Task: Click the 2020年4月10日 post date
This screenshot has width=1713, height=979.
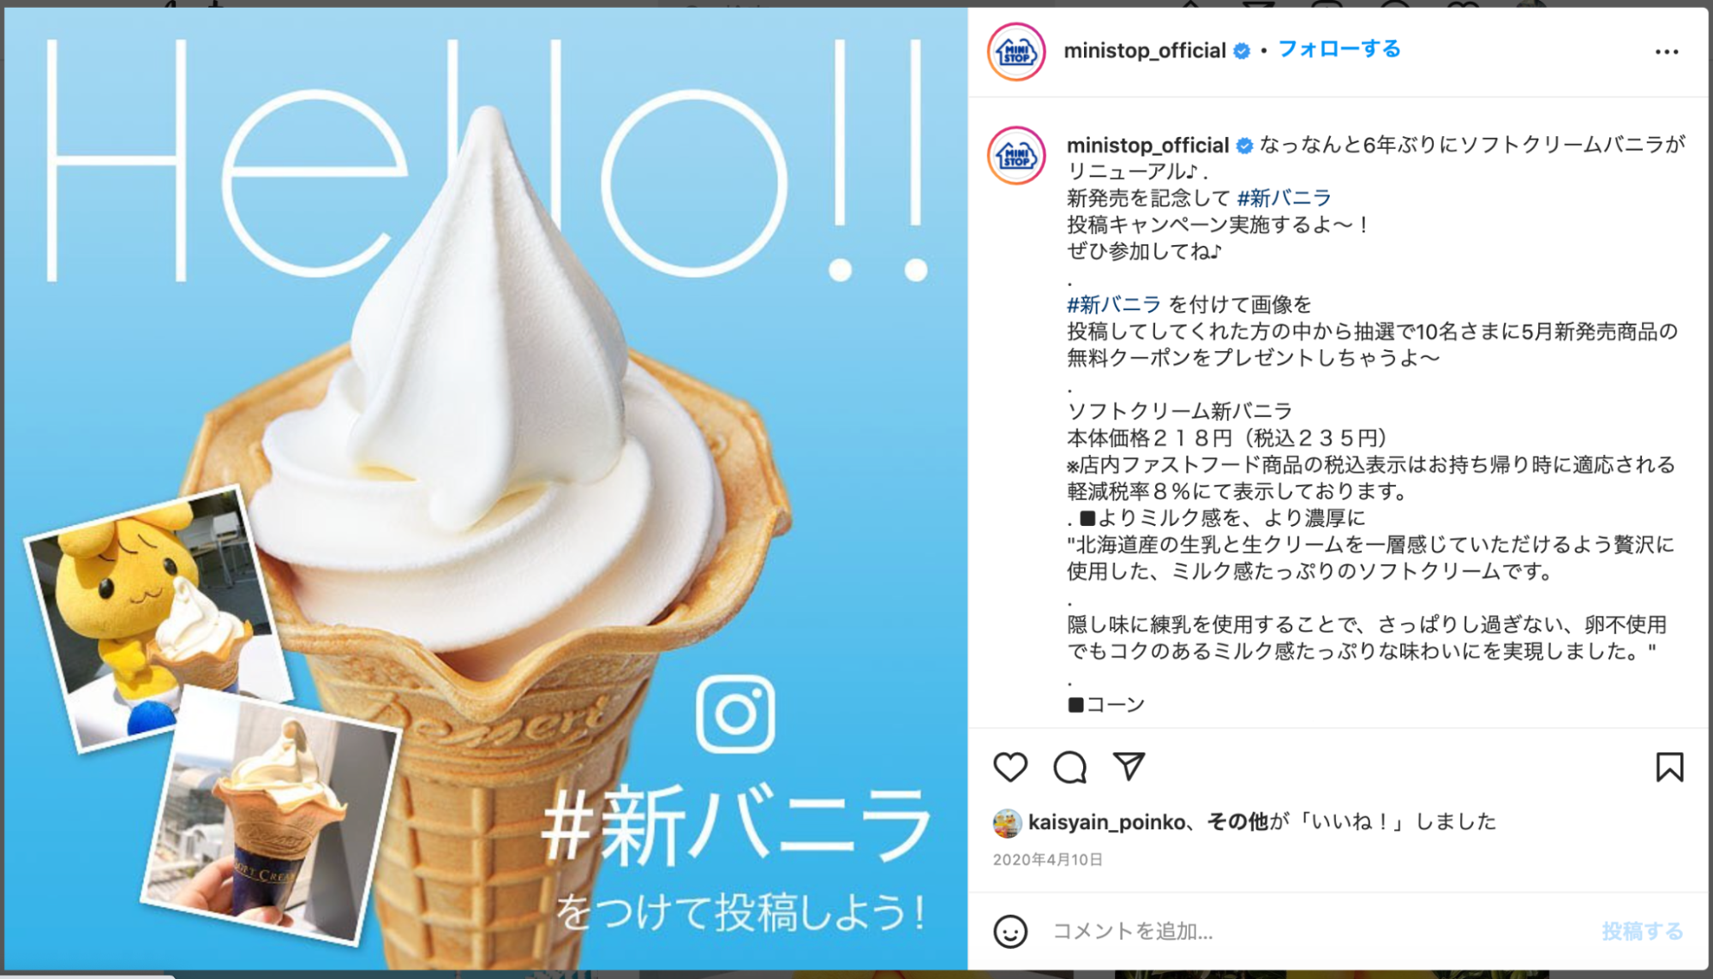Action: [x=1047, y=860]
